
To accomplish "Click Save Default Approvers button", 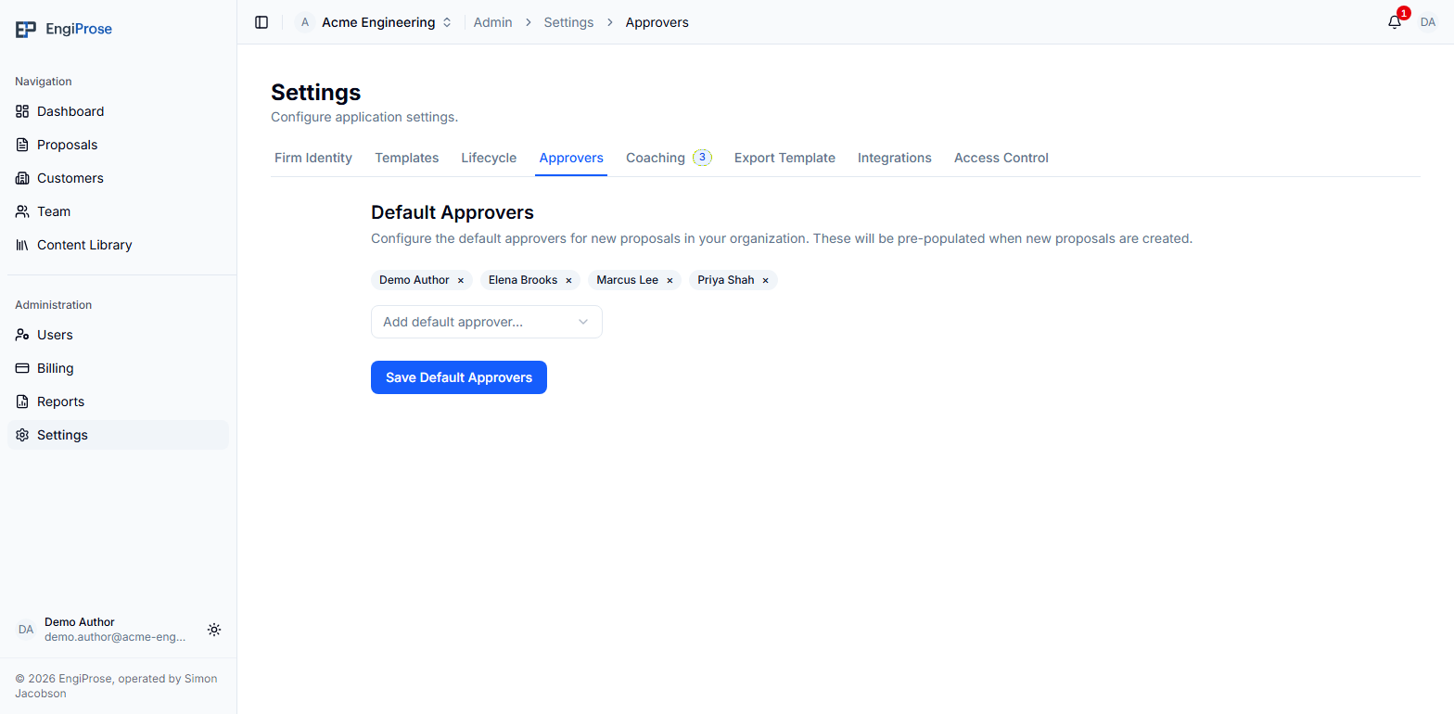I will 459,377.
